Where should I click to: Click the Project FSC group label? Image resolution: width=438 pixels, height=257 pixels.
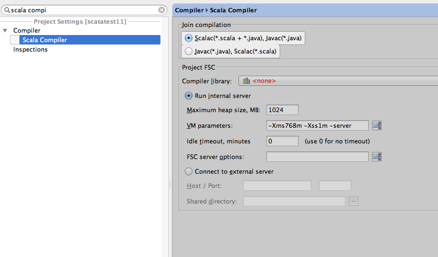click(x=198, y=67)
